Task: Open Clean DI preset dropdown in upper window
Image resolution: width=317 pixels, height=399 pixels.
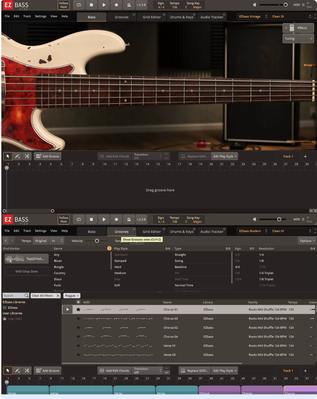Action: pyautogui.click(x=291, y=16)
